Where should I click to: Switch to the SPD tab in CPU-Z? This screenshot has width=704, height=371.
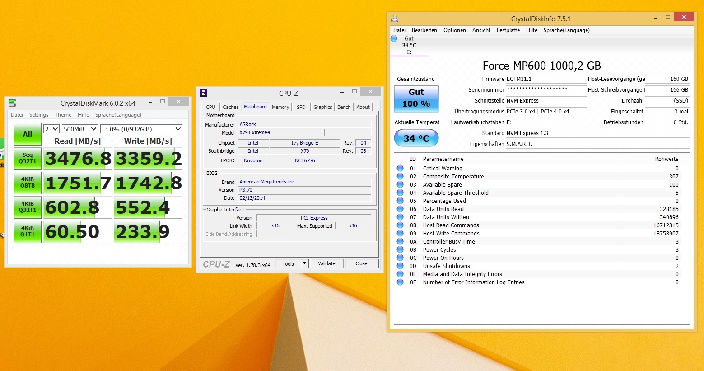(x=301, y=107)
